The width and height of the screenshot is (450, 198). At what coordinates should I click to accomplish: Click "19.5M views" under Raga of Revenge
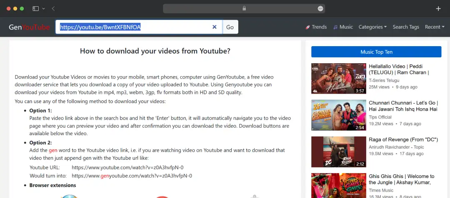381,153
